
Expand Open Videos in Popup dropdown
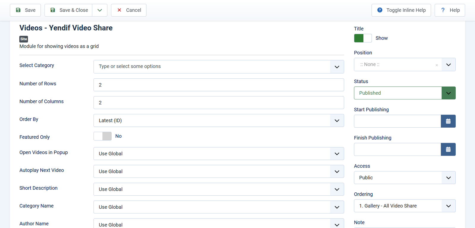(x=219, y=154)
